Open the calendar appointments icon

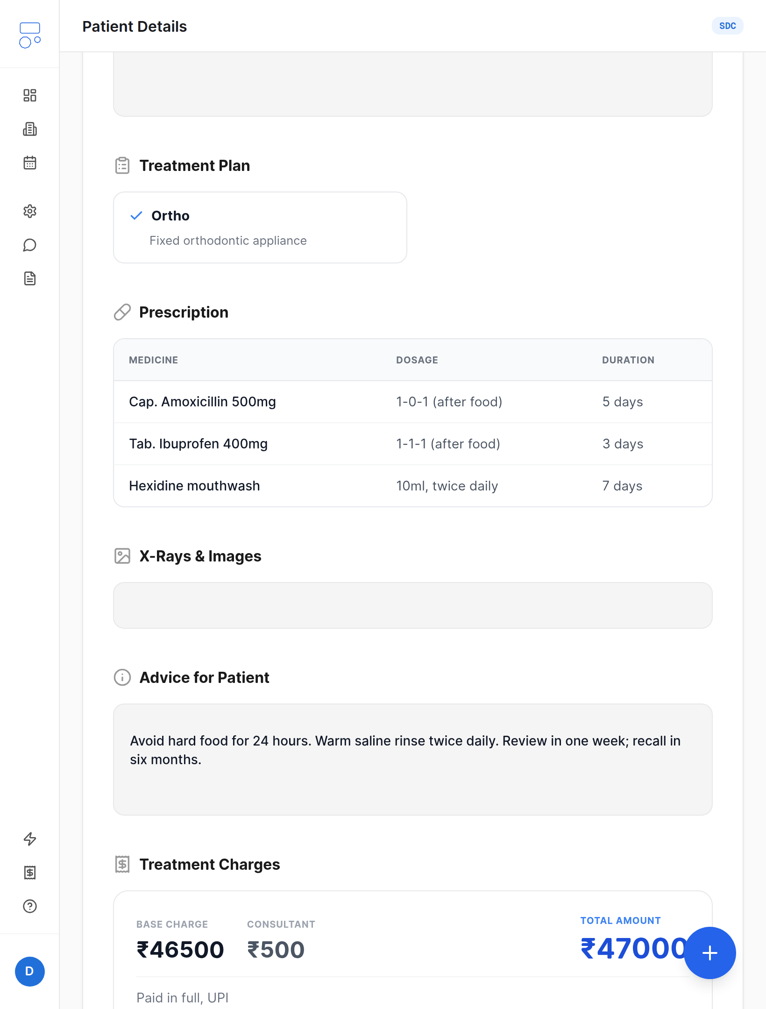pos(30,163)
